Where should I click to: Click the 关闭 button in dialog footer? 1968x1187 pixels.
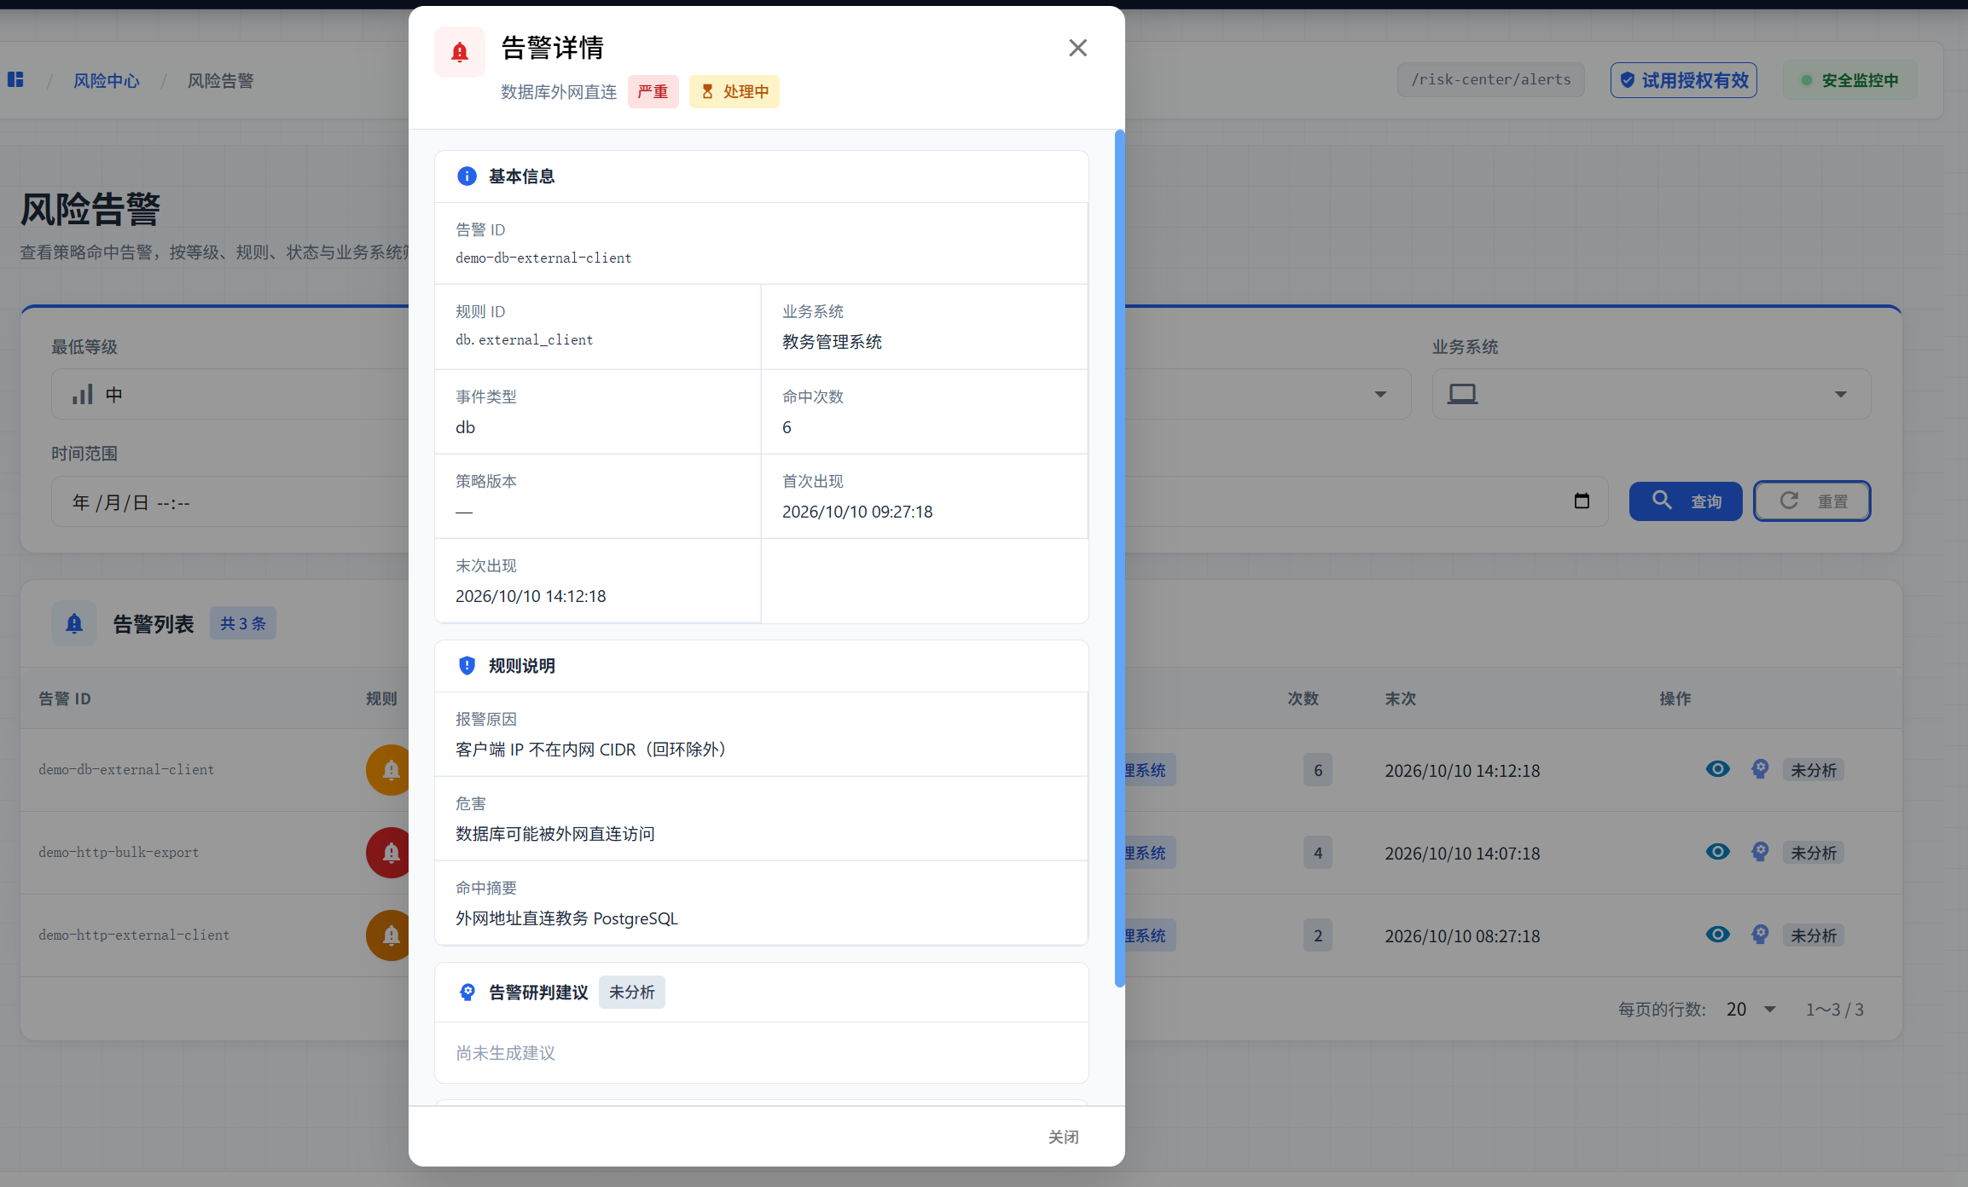pyautogui.click(x=1063, y=1137)
